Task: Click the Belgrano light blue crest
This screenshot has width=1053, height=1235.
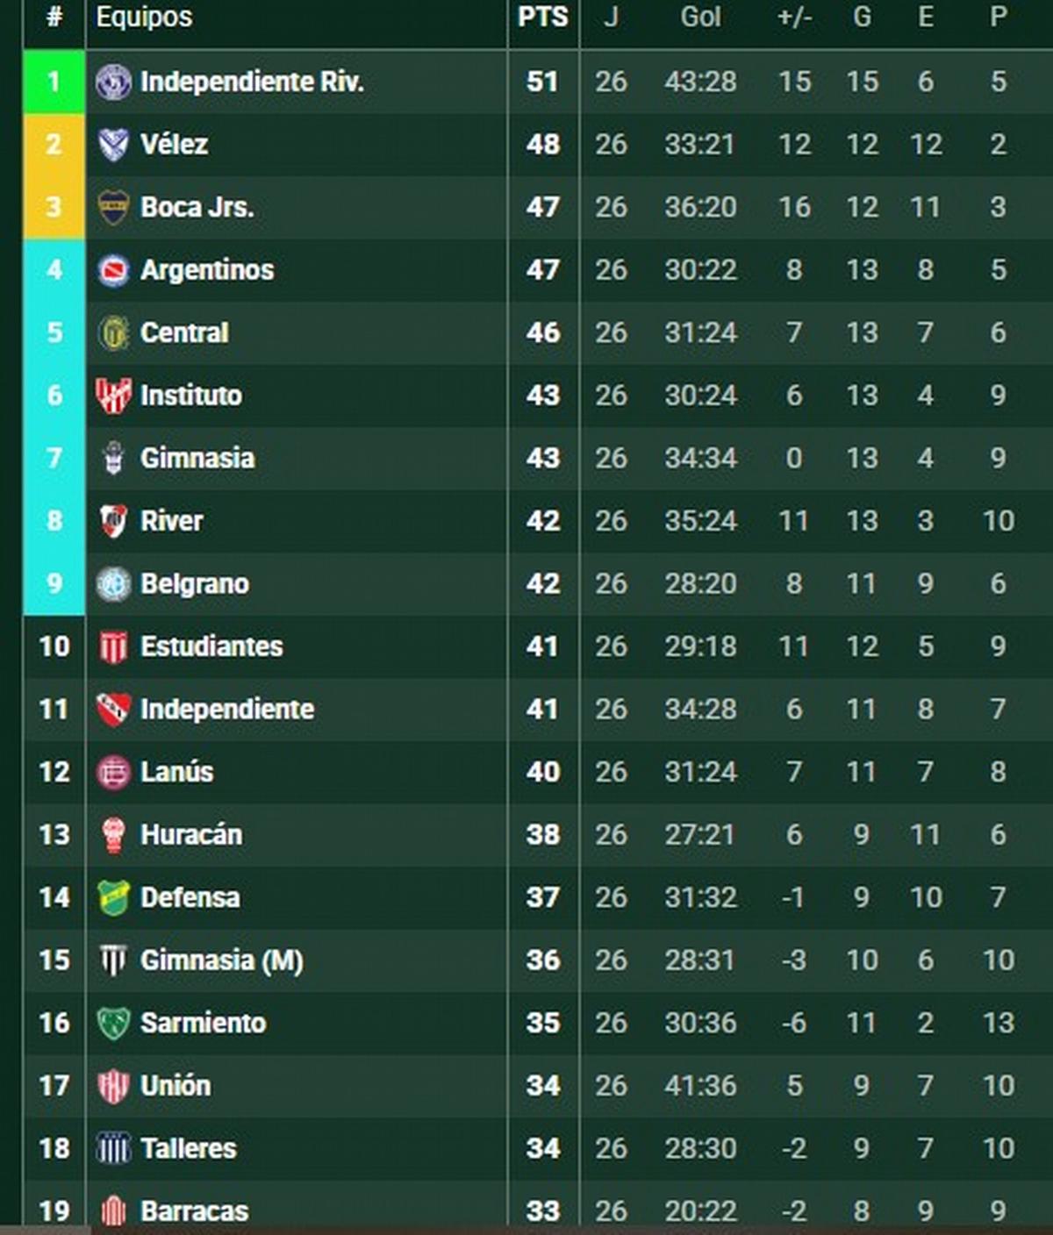Action: click(113, 584)
